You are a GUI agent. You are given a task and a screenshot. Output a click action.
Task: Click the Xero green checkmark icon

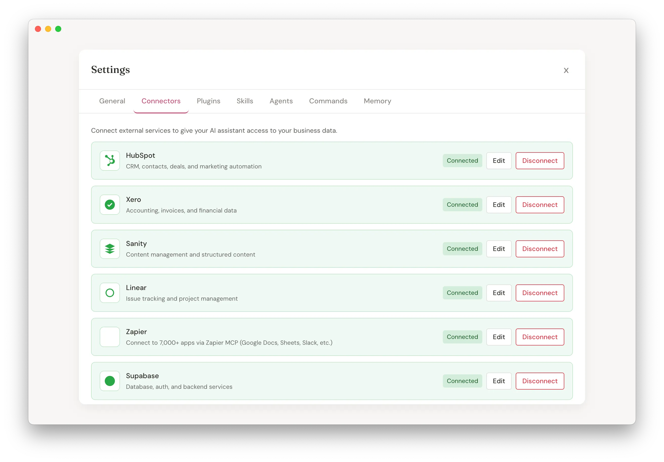(110, 205)
